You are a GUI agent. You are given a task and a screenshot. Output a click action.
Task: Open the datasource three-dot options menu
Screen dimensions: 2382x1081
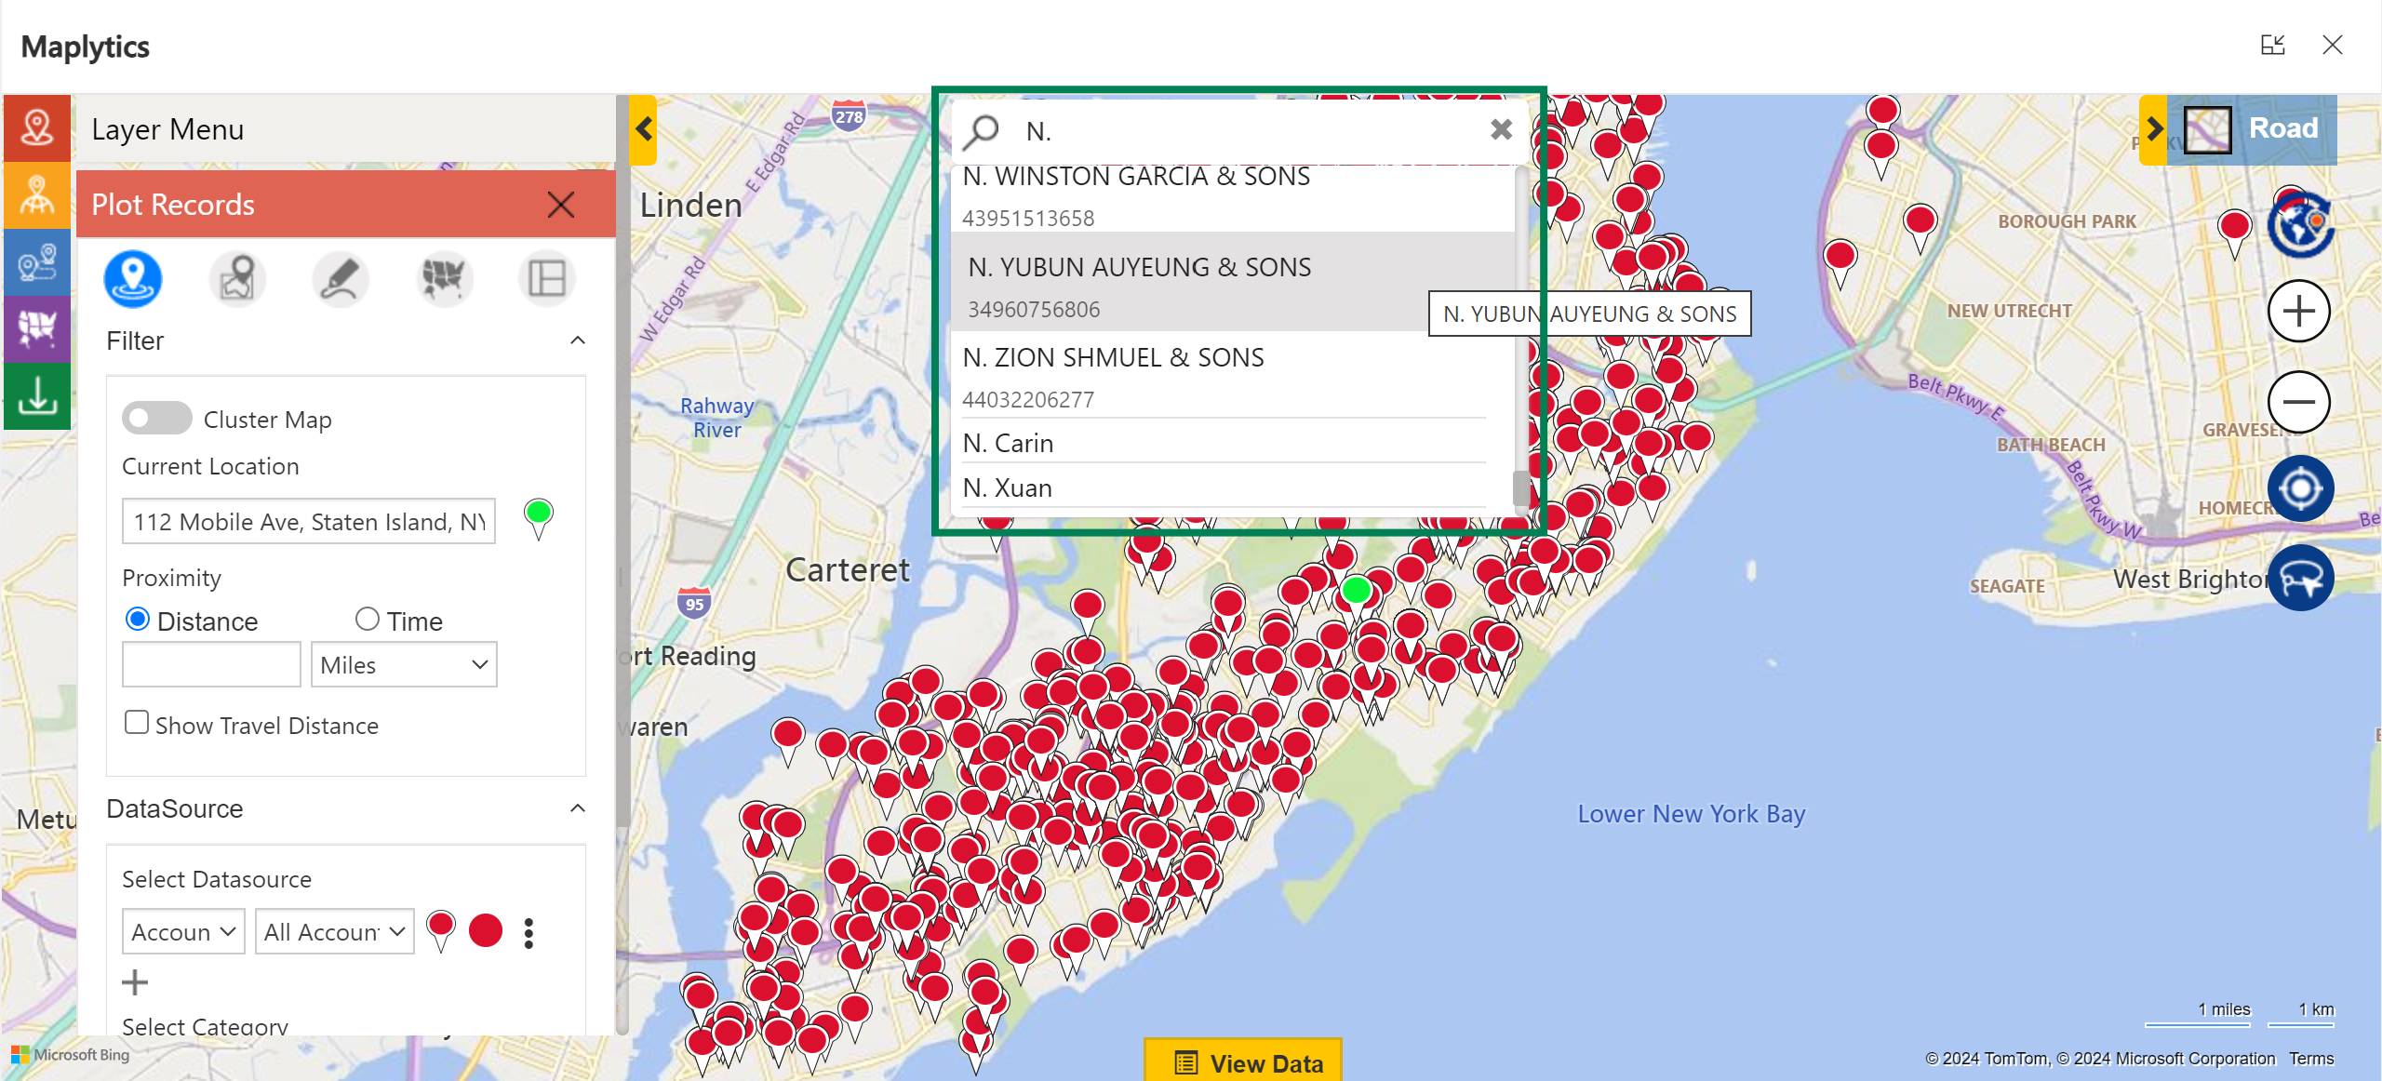click(x=529, y=932)
